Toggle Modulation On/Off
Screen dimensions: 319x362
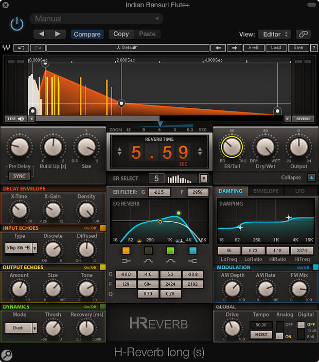pos(315,267)
